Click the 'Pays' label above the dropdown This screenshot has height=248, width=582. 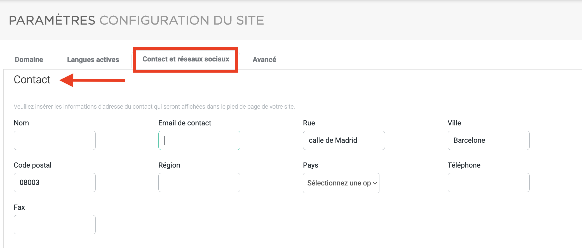310,165
